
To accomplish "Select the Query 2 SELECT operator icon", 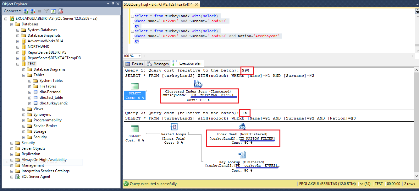I will [135, 129].
